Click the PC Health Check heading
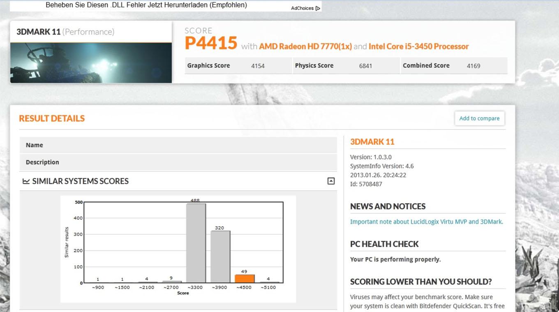This screenshot has height=312, width=559. click(x=384, y=244)
